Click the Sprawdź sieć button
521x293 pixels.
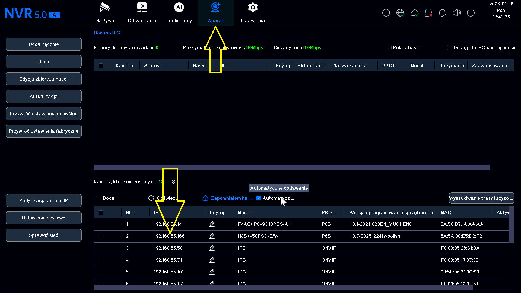coord(44,235)
